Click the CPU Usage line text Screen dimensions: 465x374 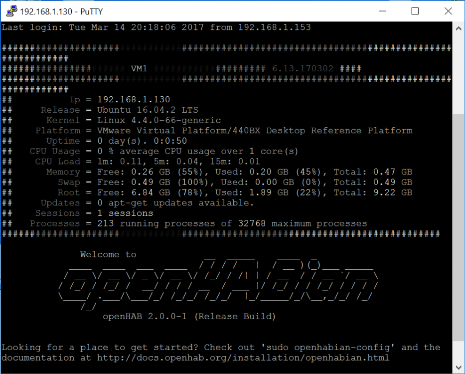(x=197, y=151)
